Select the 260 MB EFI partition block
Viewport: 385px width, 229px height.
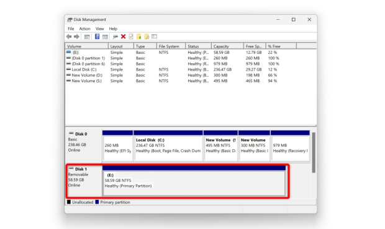tap(117, 146)
